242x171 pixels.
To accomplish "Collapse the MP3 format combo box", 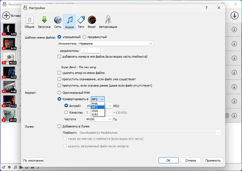I will [x=98, y=99].
